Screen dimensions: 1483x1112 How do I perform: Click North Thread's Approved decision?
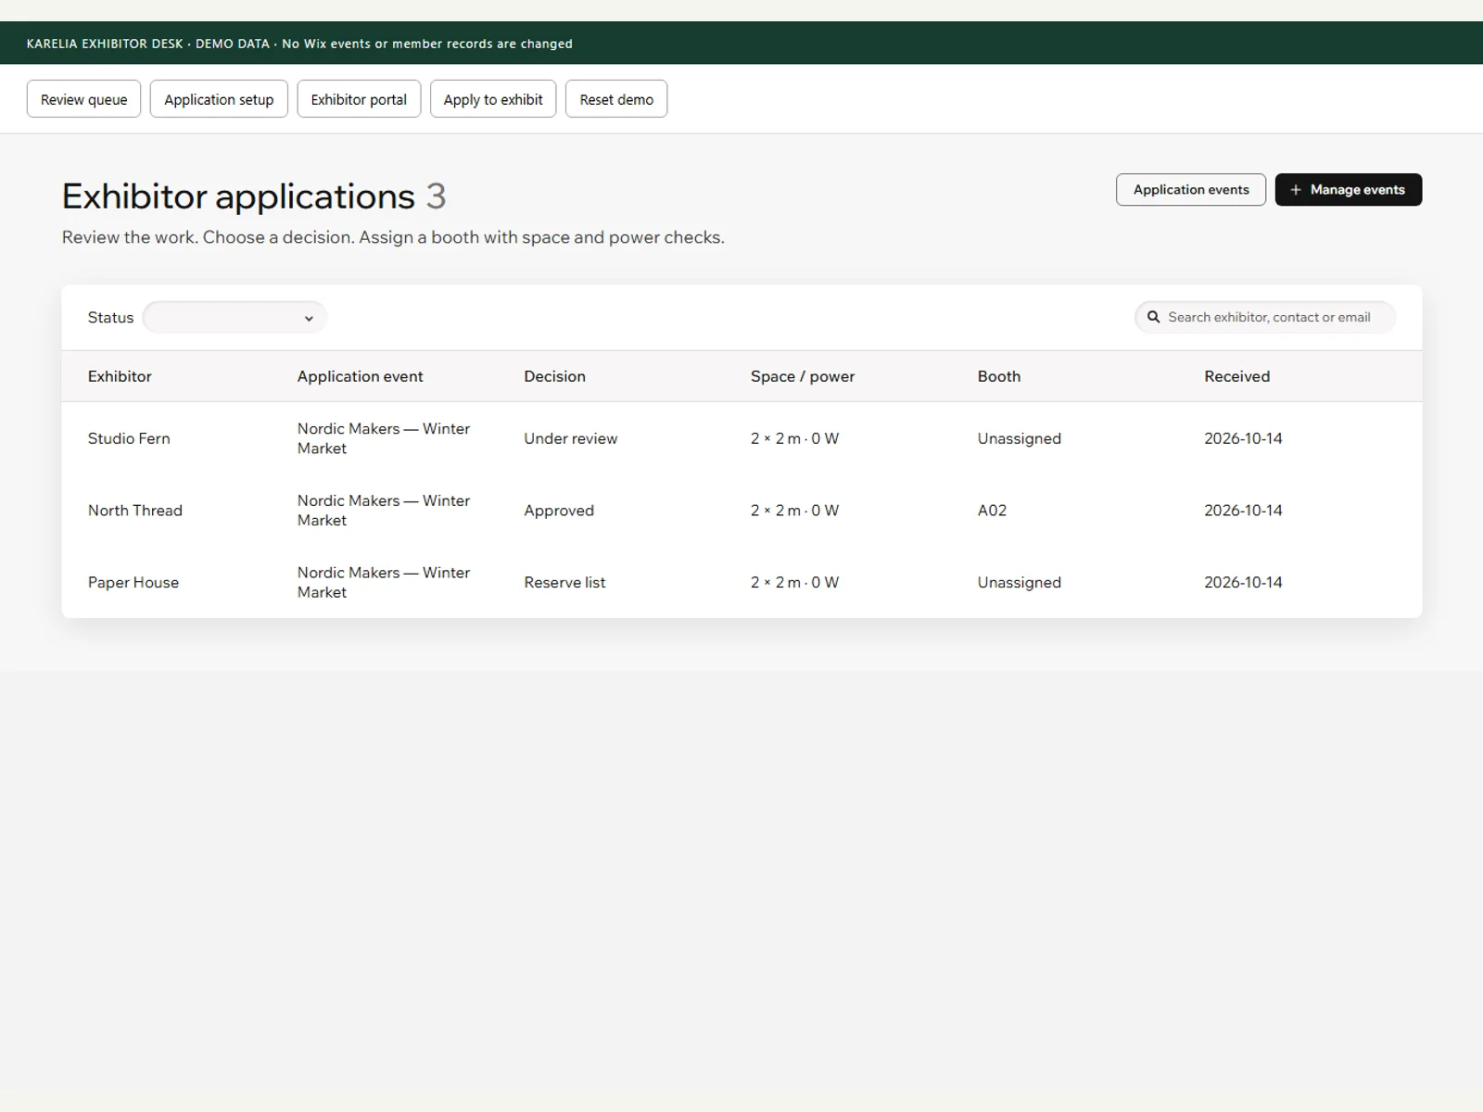[x=559, y=511]
